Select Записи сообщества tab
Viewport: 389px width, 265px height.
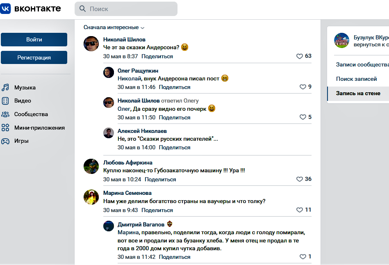(362, 64)
